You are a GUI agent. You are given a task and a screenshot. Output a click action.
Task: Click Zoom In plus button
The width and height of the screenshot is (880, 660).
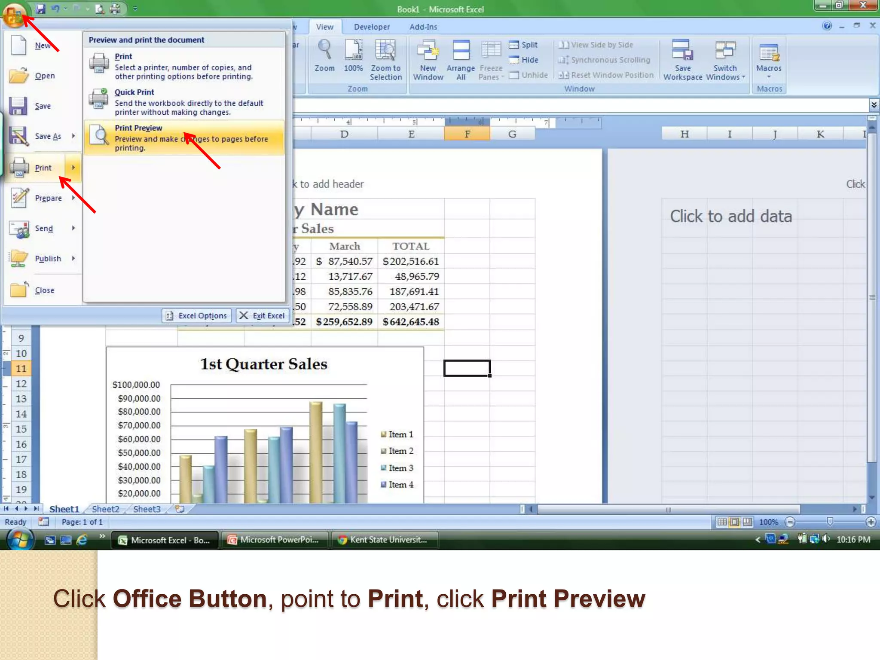click(x=871, y=522)
